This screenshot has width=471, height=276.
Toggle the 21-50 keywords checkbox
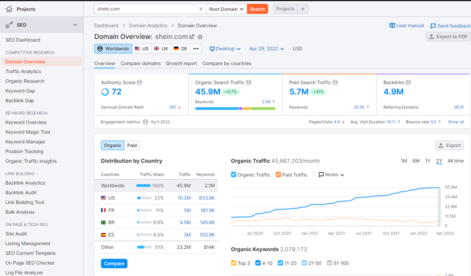(305, 263)
